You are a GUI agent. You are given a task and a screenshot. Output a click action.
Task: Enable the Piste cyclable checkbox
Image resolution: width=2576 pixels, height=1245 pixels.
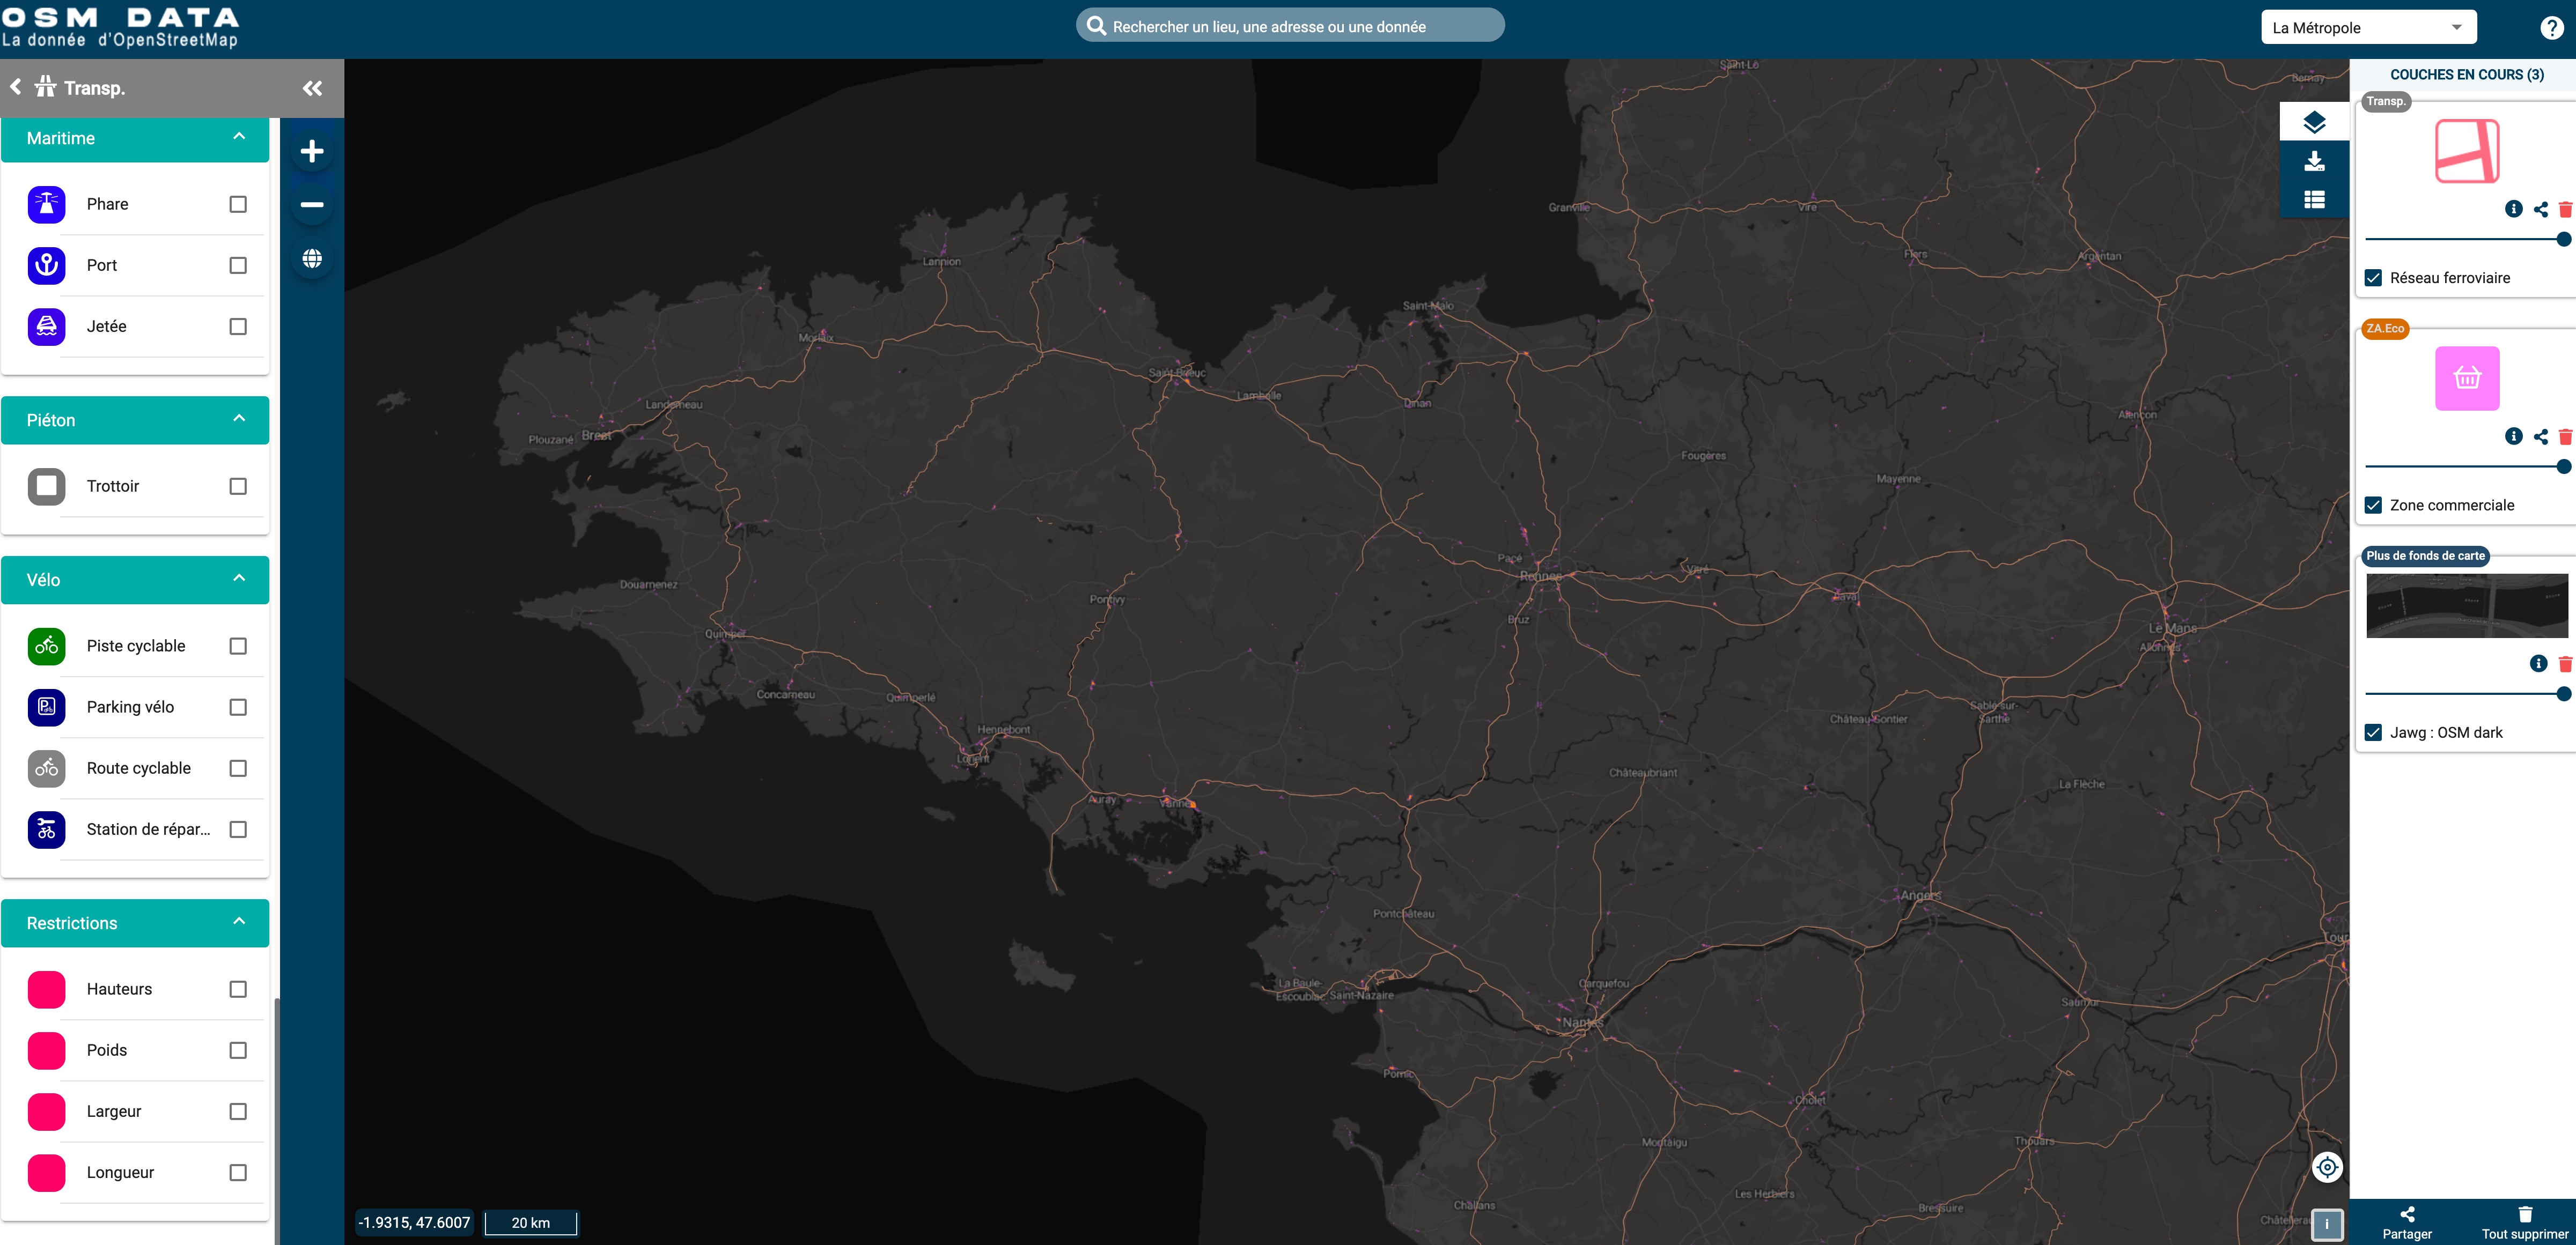(238, 647)
